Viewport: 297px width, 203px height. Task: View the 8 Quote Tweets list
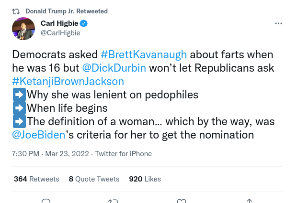(x=94, y=179)
